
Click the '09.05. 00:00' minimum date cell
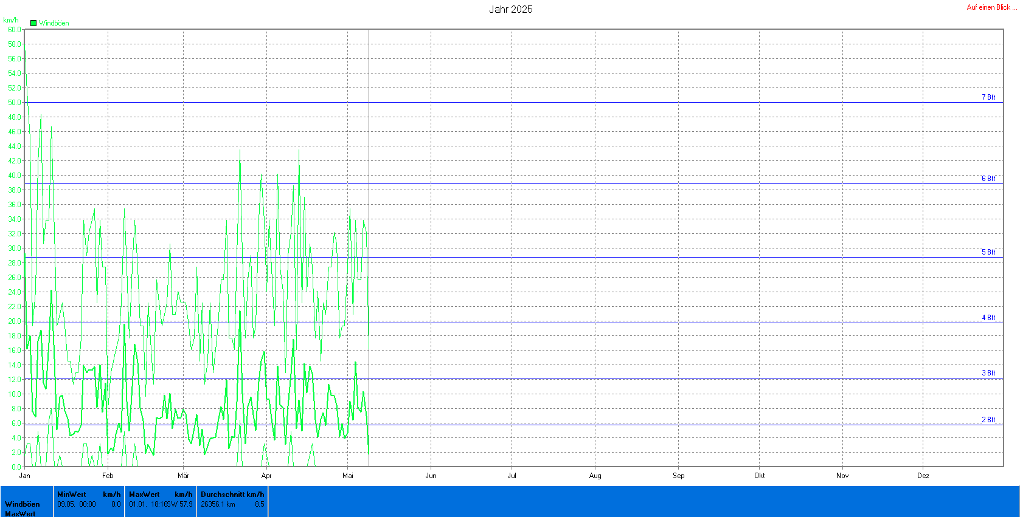(x=77, y=504)
